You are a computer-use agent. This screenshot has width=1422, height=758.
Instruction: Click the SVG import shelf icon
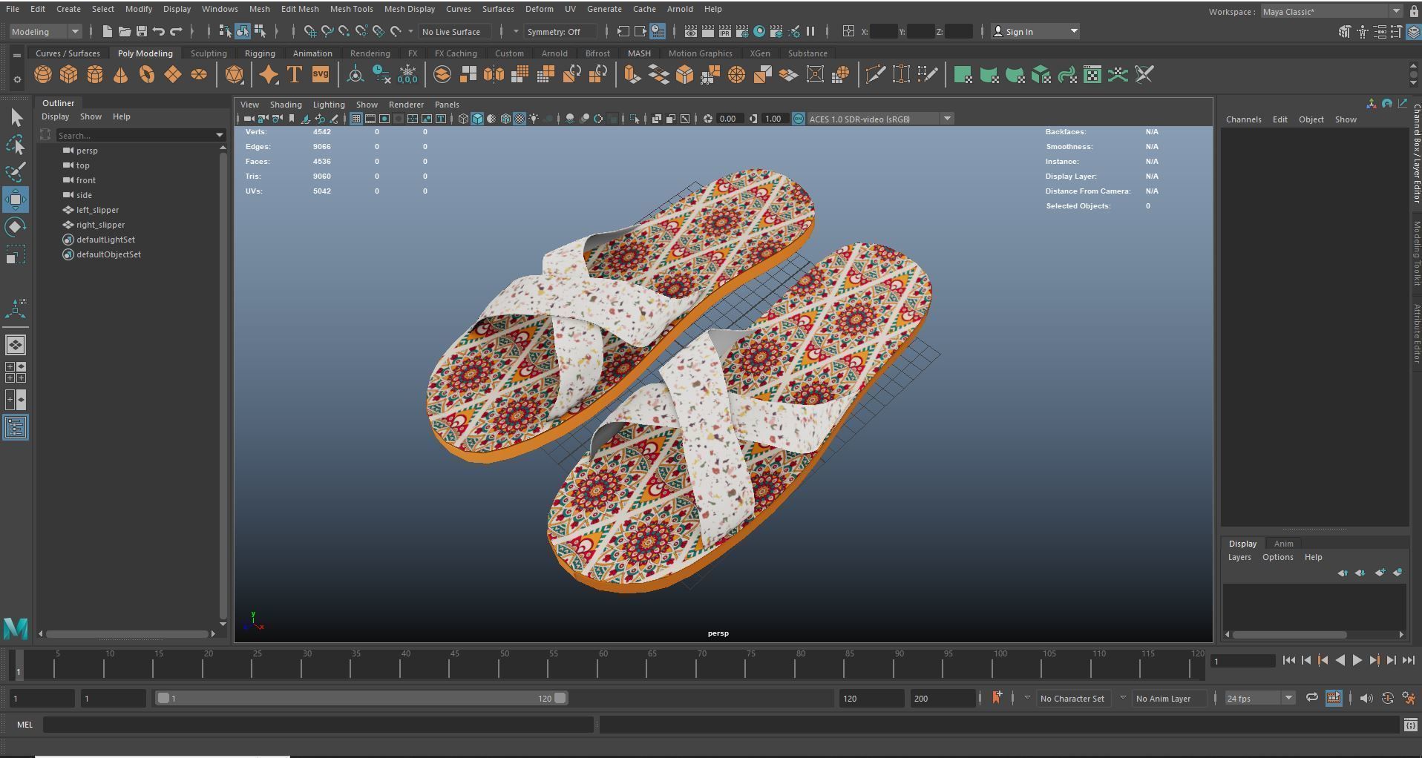coord(321,74)
